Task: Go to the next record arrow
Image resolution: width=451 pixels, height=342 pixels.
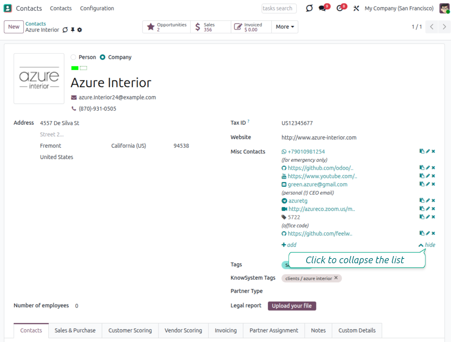Action: (444, 27)
